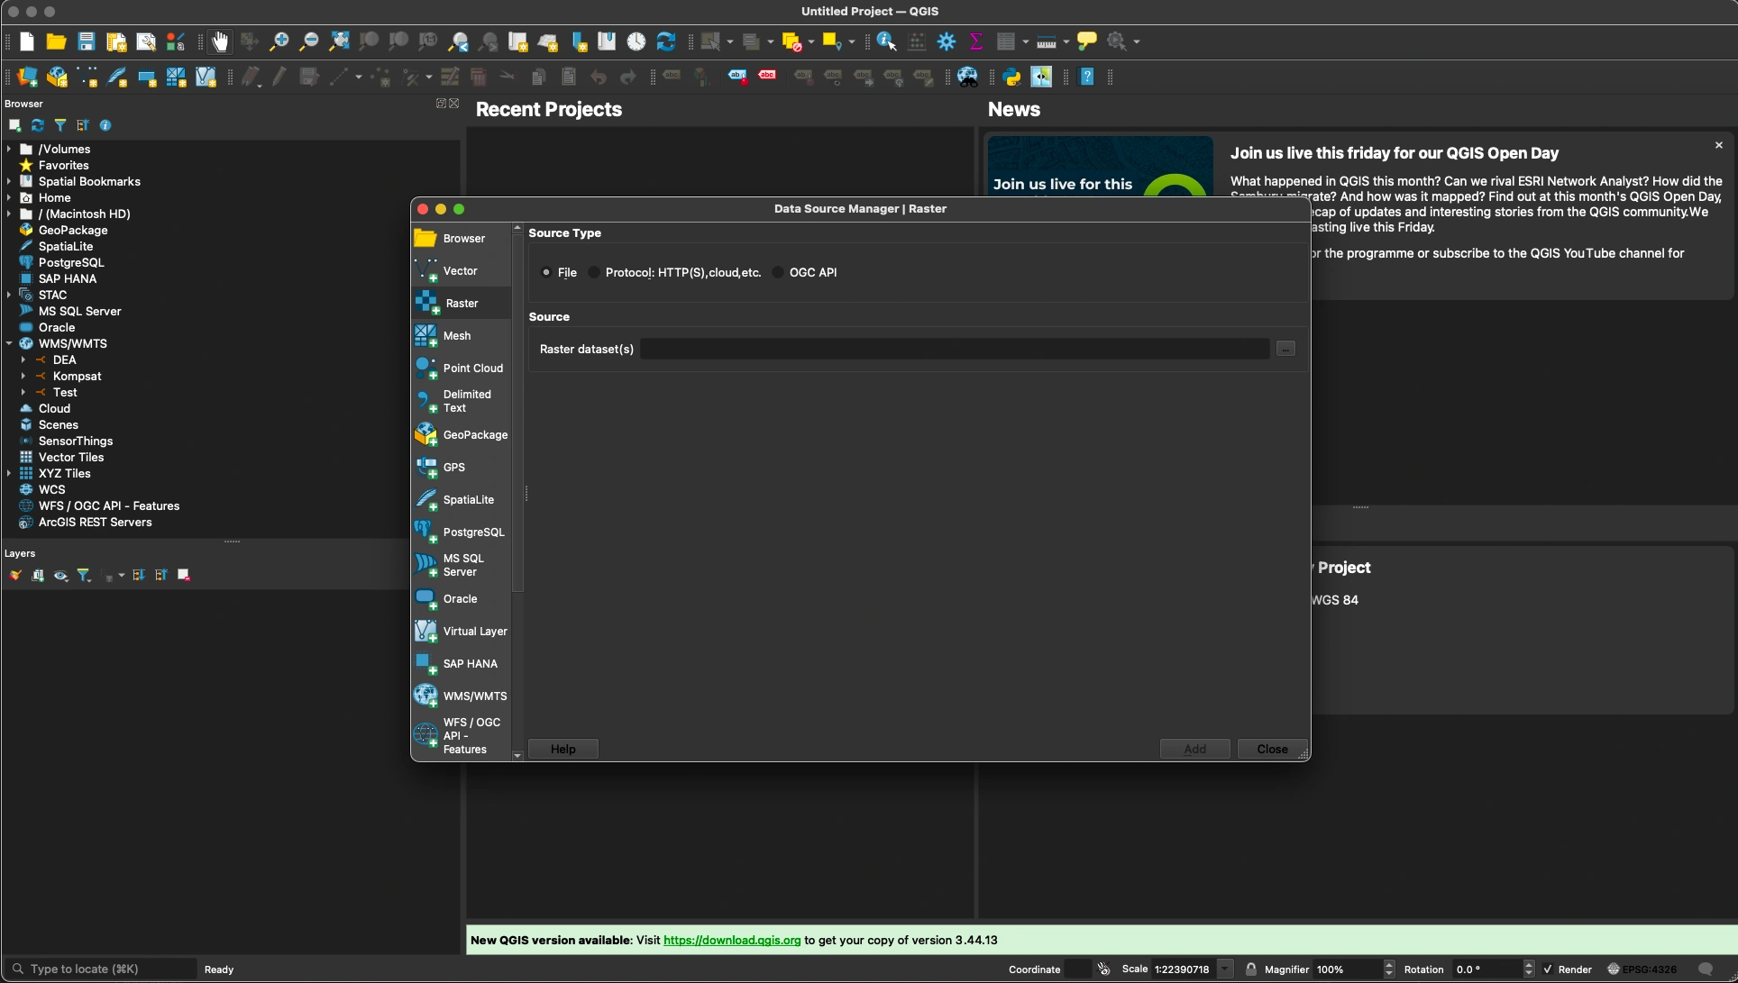
Task: Expand the XYZ Tiles node
Action: [x=9, y=474]
